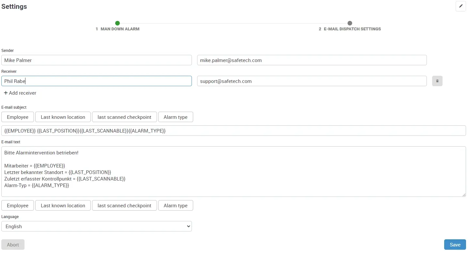The width and height of the screenshot is (468, 253).
Task: Insert Employee placeholder into e-mail subject
Action: pyautogui.click(x=18, y=117)
